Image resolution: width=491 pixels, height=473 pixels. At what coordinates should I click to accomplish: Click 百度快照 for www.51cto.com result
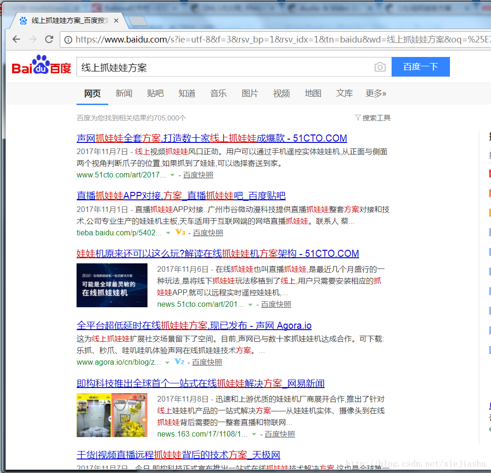tap(198, 175)
